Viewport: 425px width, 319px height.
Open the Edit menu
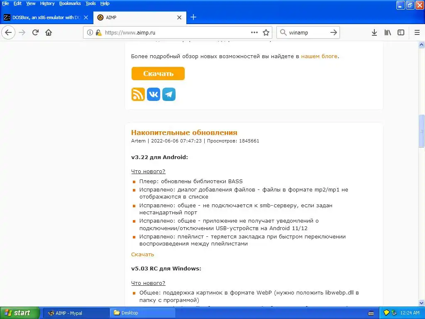pos(17,3)
